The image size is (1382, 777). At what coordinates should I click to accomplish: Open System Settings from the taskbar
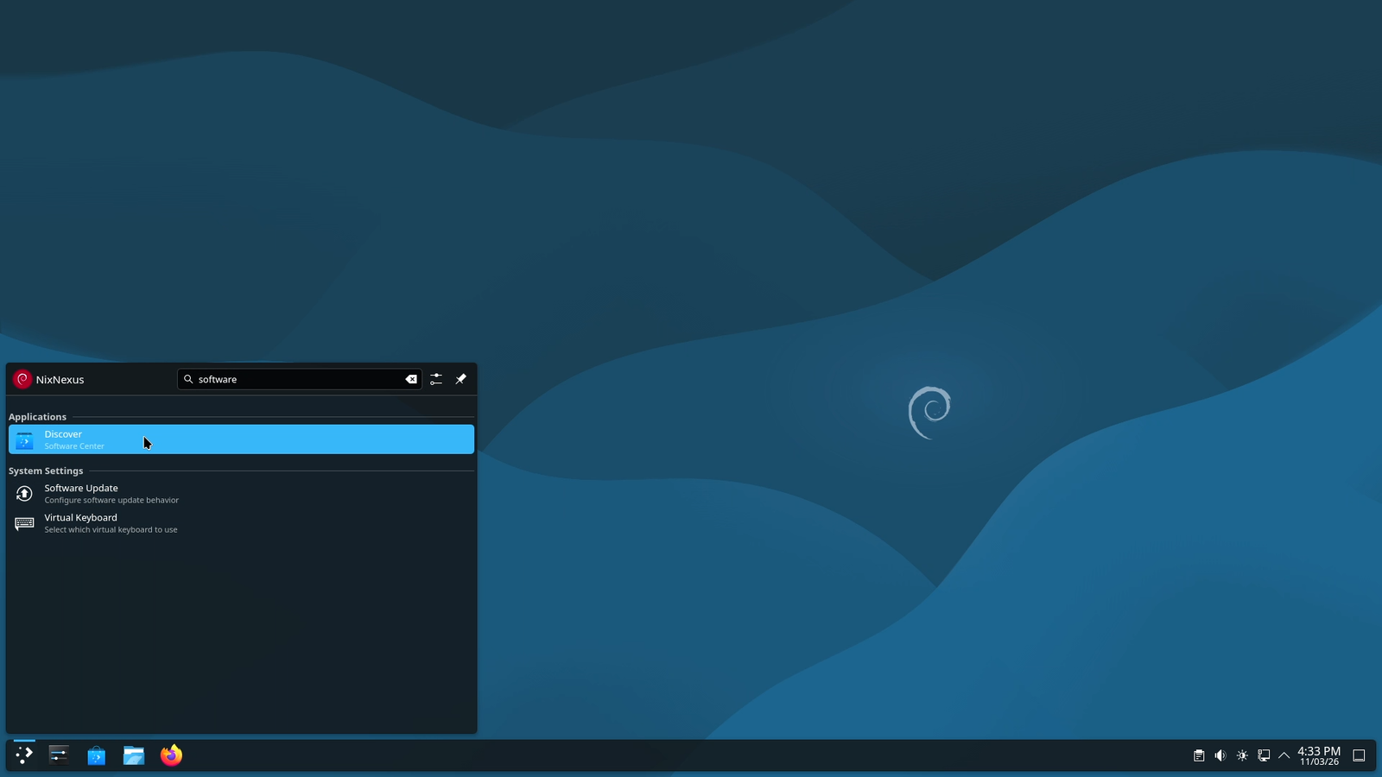pos(58,755)
